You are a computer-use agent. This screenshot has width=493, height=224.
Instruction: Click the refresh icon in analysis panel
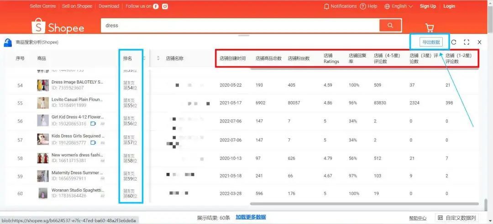pyautogui.click(x=454, y=42)
